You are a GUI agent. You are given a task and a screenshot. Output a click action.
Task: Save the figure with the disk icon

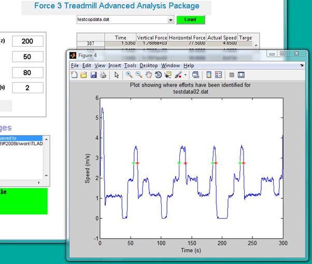point(93,75)
